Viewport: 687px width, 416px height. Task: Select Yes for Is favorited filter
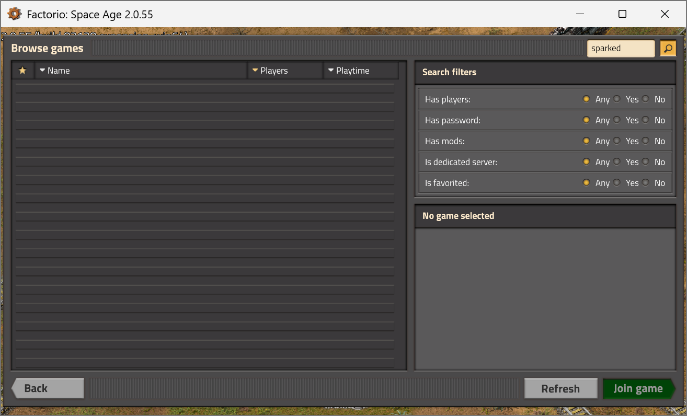click(x=617, y=182)
